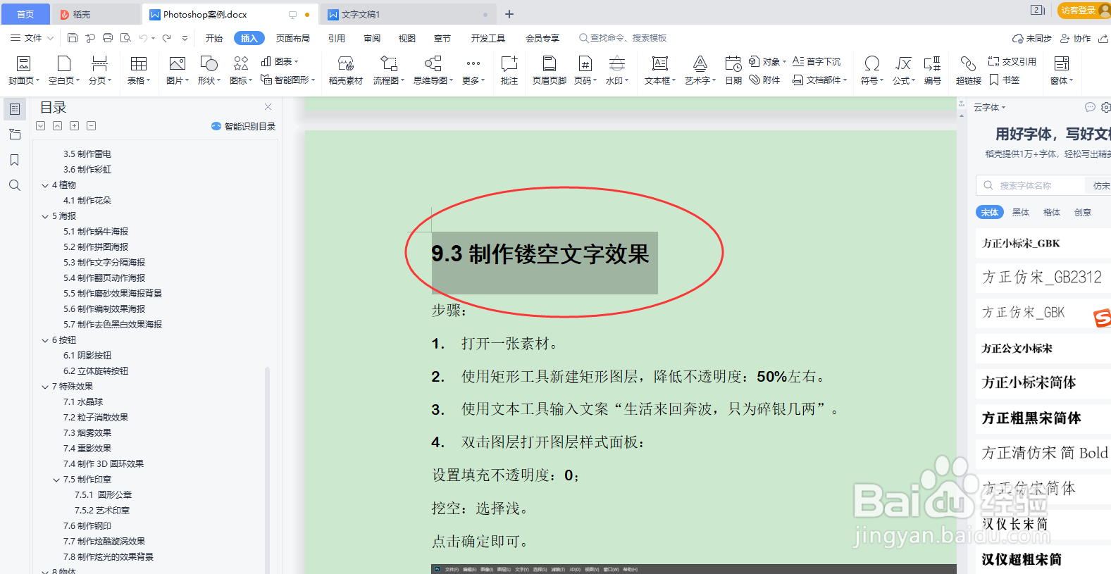Click the 协作 collaboration button
1111x574 pixels.
coord(1075,38)
